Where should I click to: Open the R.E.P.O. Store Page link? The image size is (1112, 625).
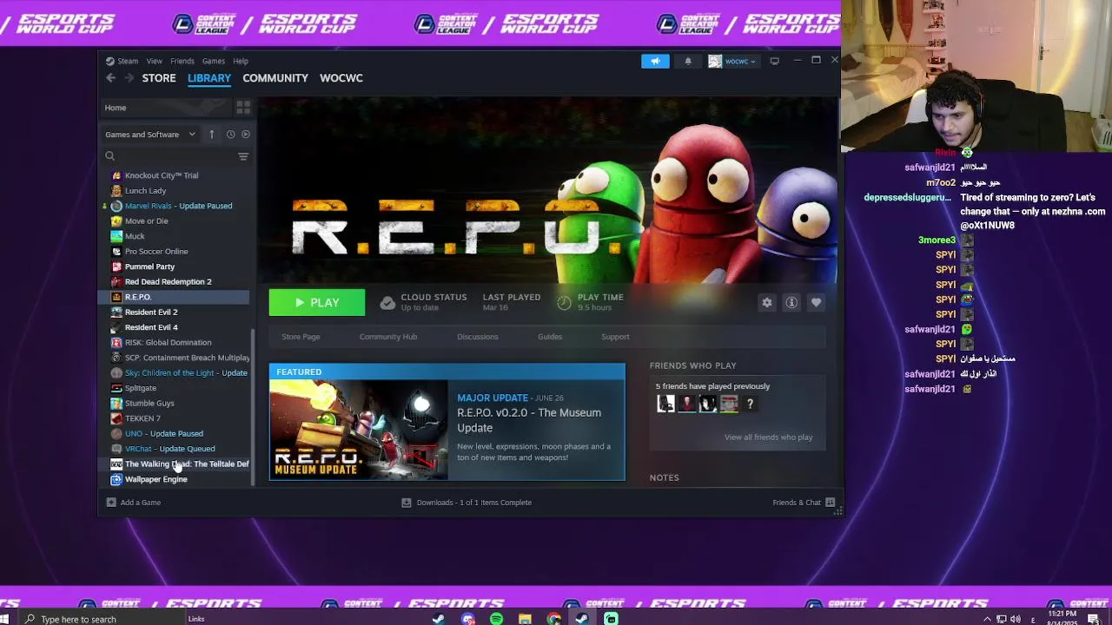click(x=301, y=337)
